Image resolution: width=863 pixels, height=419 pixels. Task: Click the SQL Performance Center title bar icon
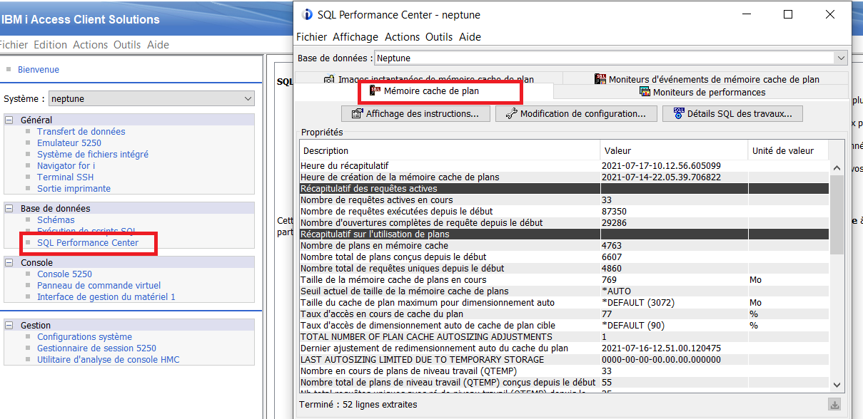(308, 14)
